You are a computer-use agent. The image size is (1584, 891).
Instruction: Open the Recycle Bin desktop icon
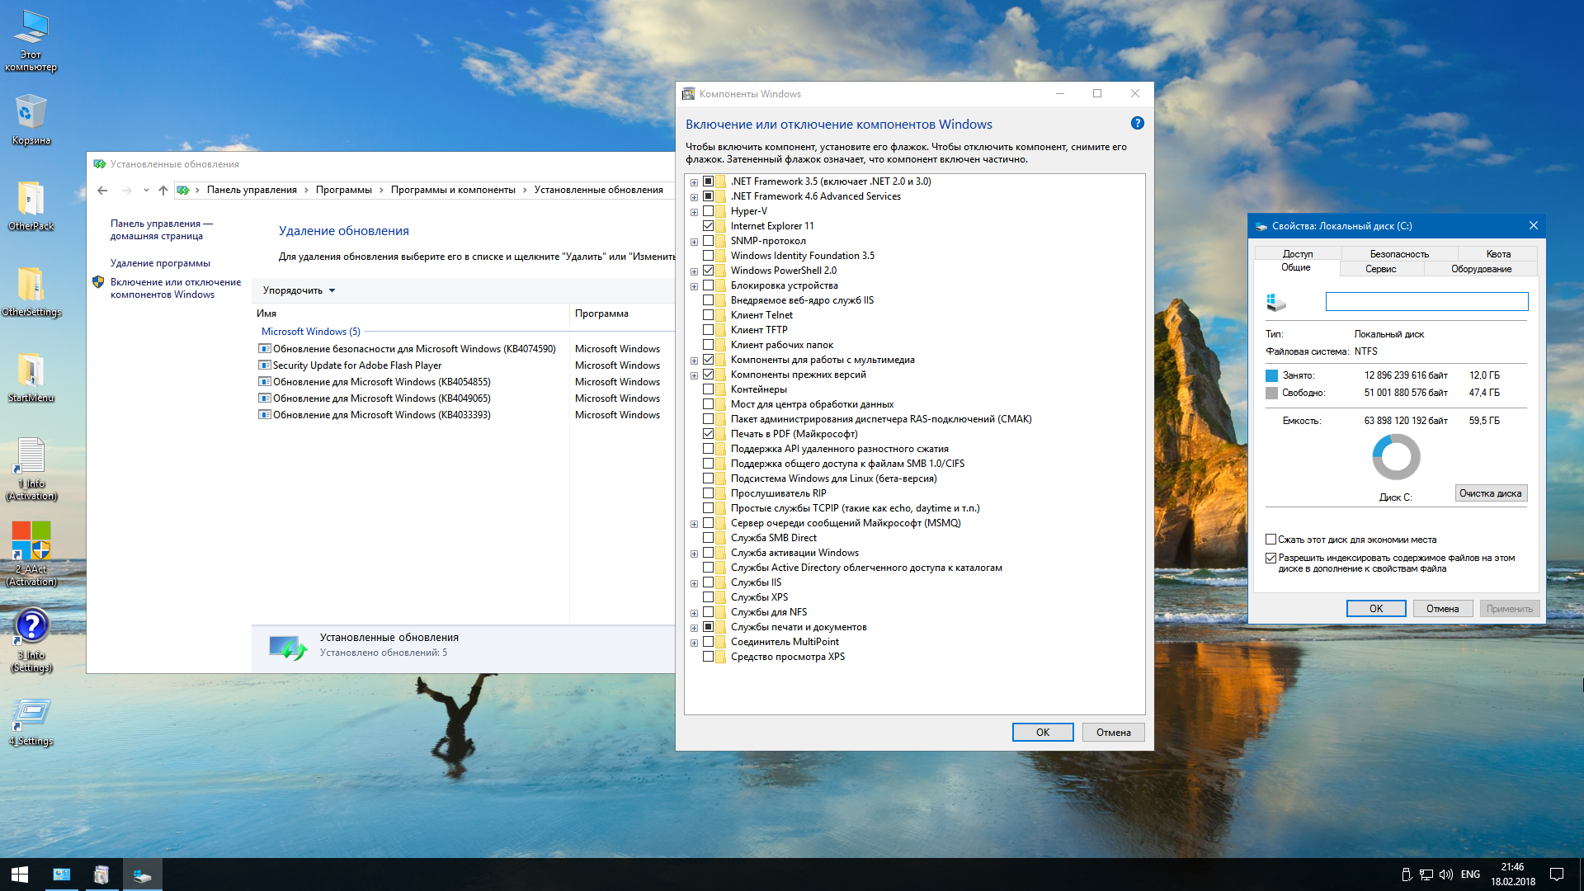(x=31, y=114)
